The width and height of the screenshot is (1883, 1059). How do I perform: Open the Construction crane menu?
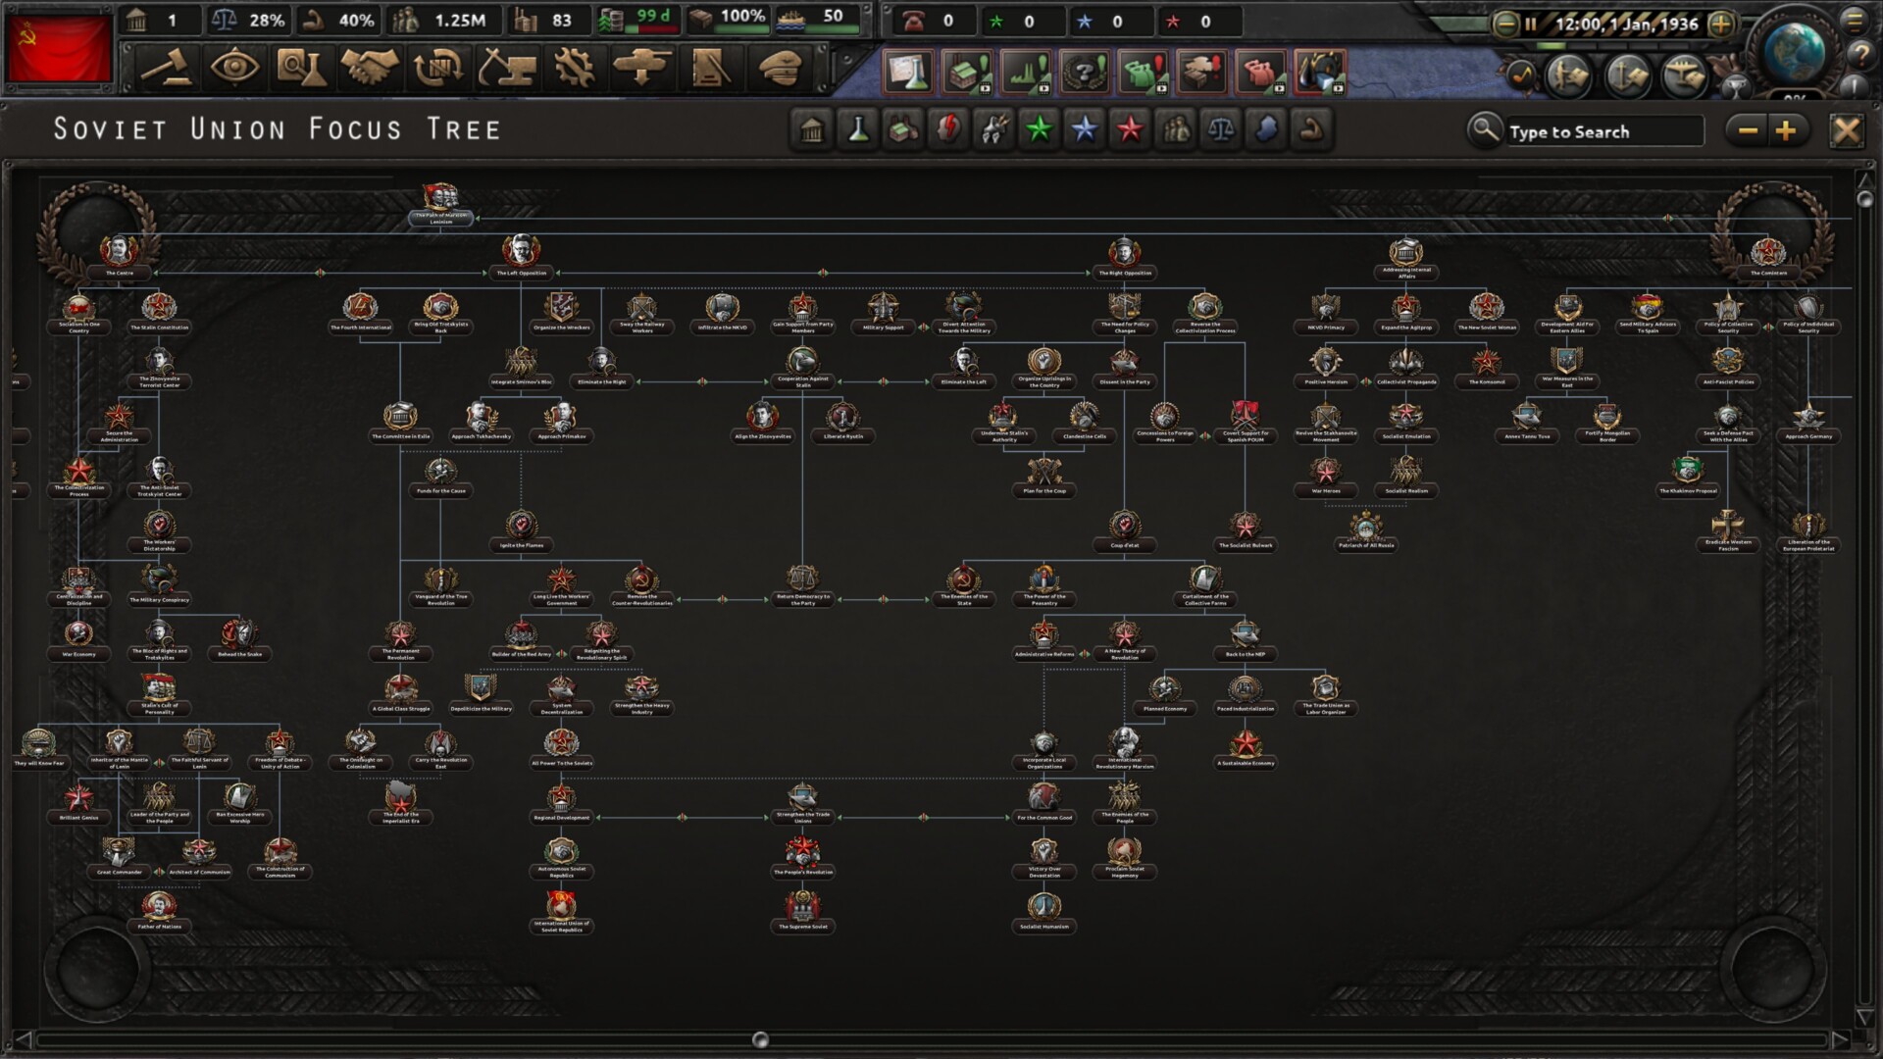tap(507, 69)
